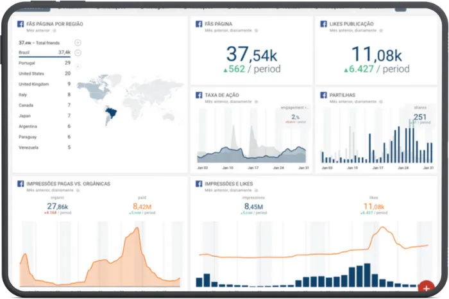Zoom in map with plus circle icon
The height and width of the screenshot is (299, 449).
coord(78,43)
